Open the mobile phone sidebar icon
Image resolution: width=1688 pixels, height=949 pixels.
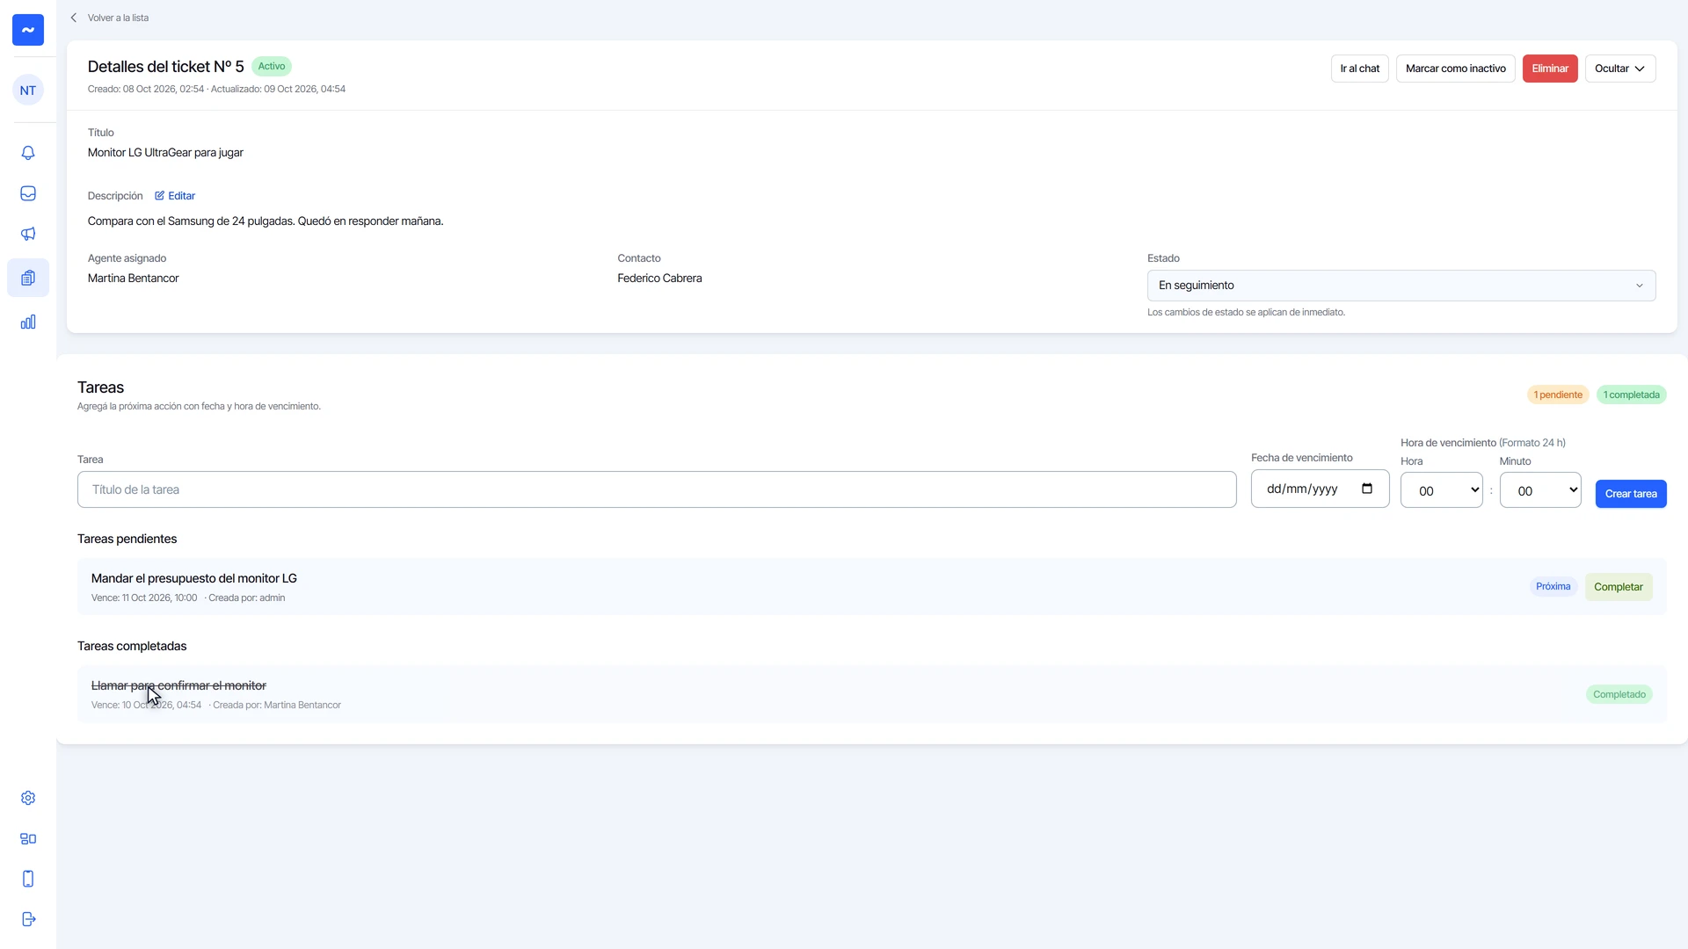(28, 879)
